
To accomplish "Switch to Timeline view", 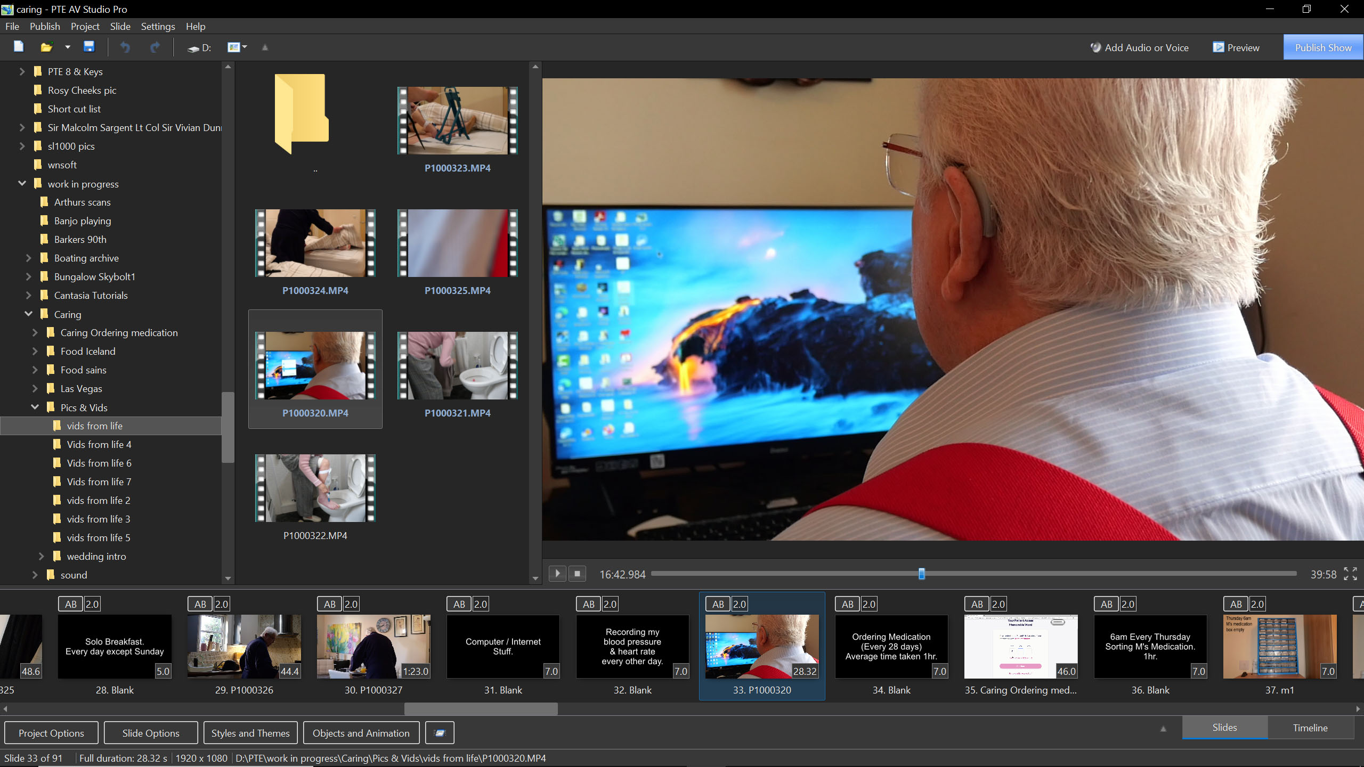I will pos(1310,728).
